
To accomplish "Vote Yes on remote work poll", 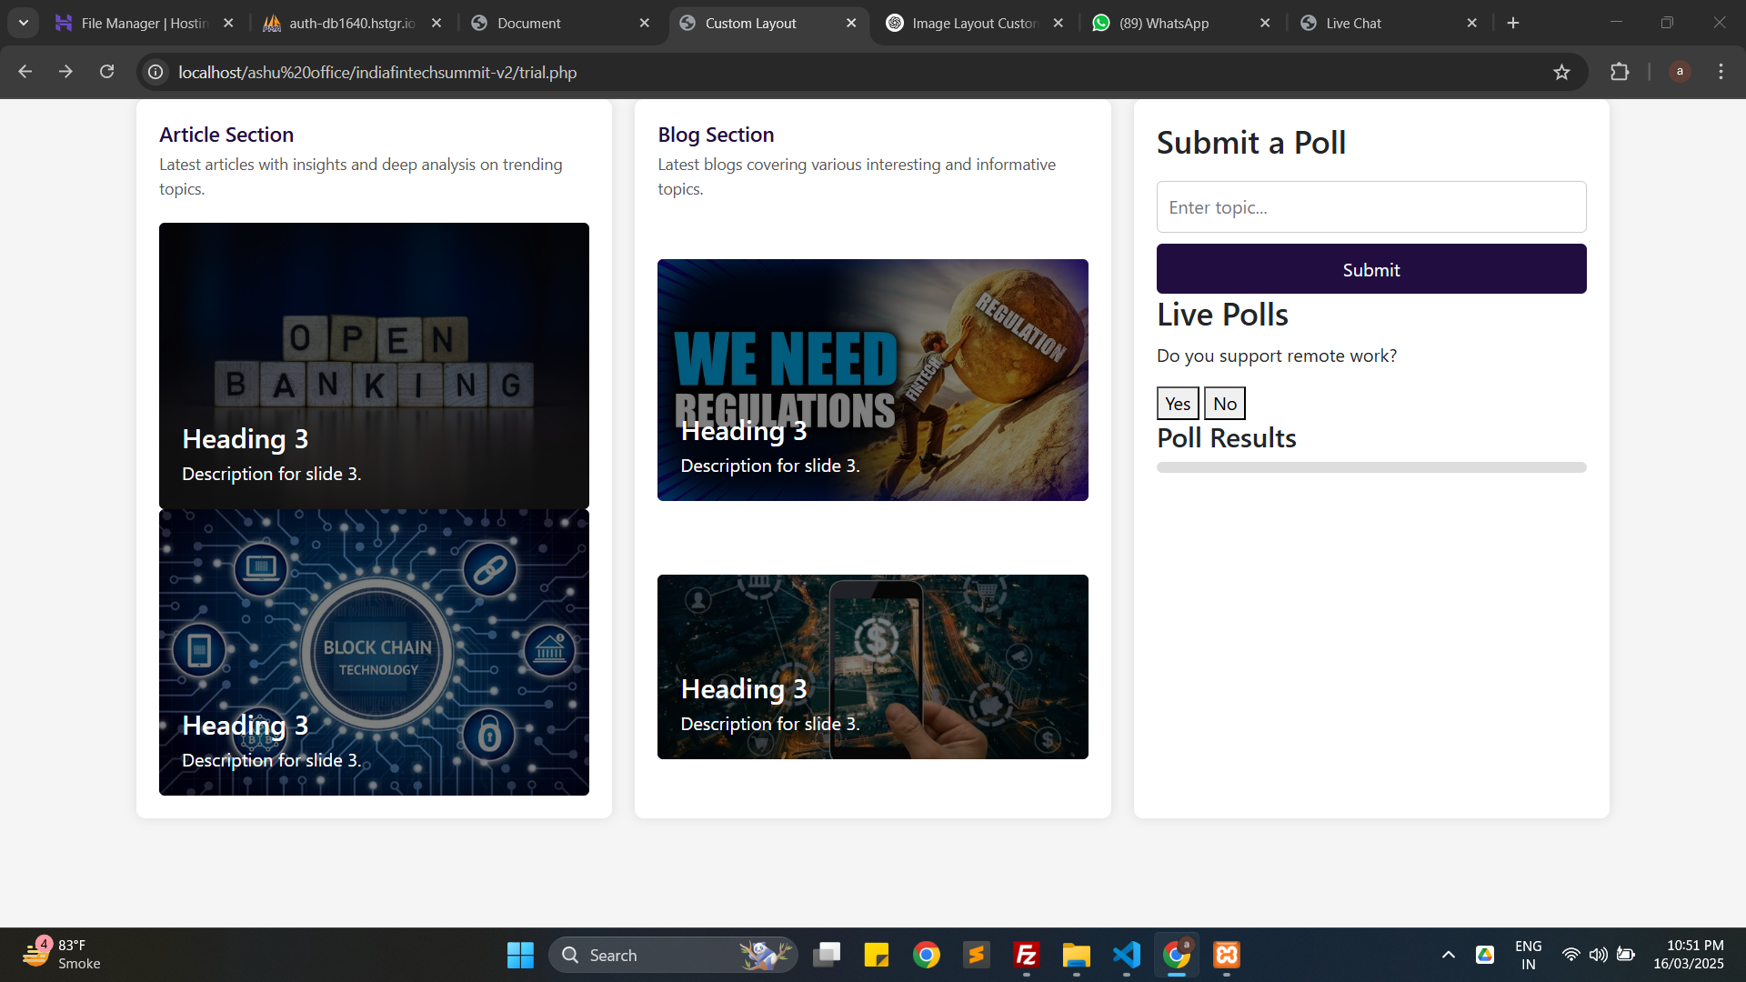I will (x=1178, y=404).
